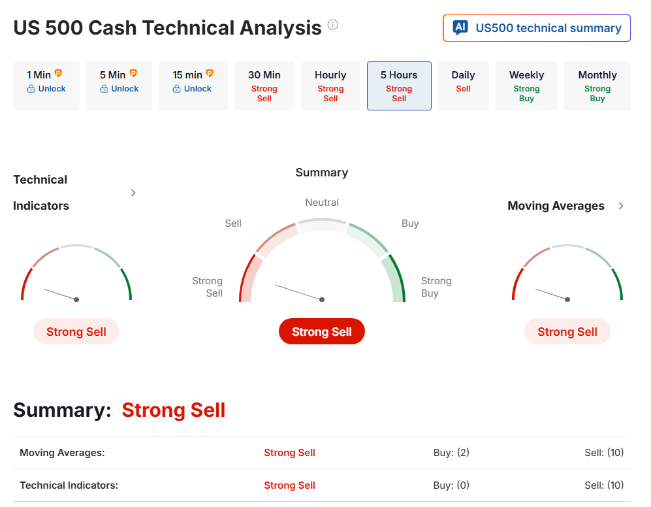The height and width of the screenshot is (507, 651).
Task: Select the 30 Min timeframe tab
Action: click(x=264, y=86)
